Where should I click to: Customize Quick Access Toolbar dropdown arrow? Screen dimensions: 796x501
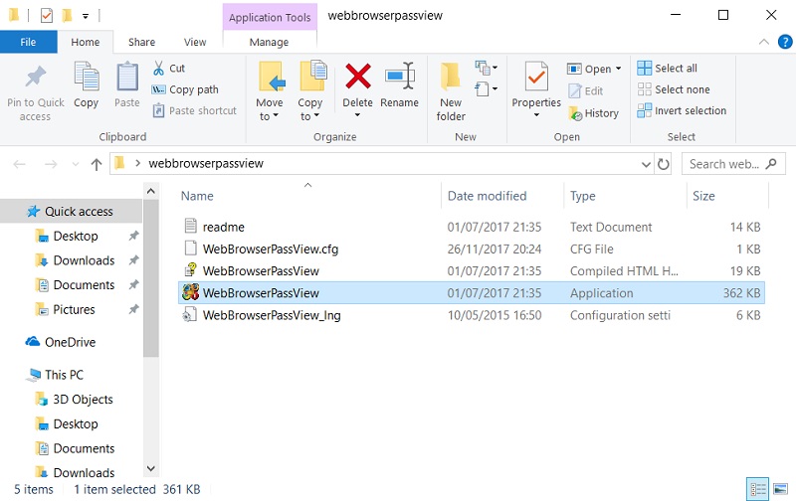point(86,16)
